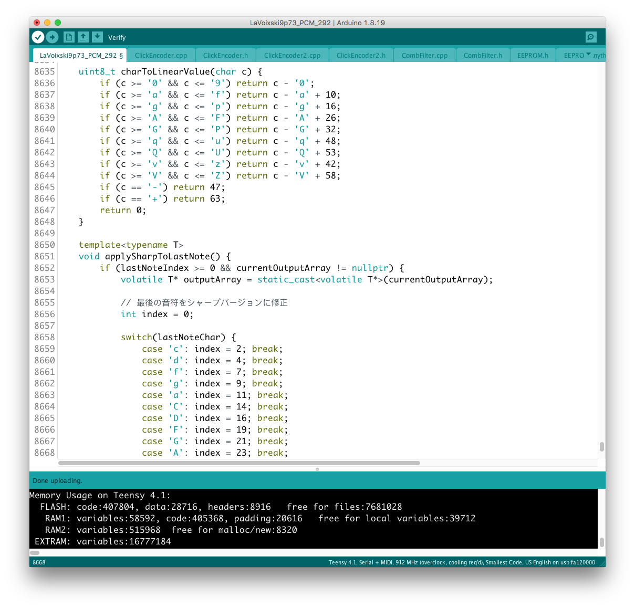Image resolution: width=635 pixels, height=609 pixels.
Task: Click the Upload arrow button
Action: (x=52, y=37)
